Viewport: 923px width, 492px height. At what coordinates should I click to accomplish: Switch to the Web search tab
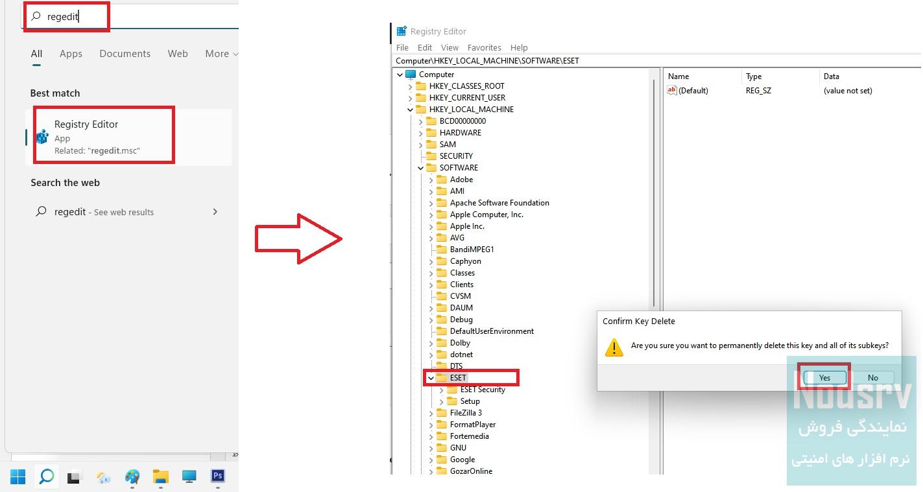pyautogui.click(x=178, y=54)
